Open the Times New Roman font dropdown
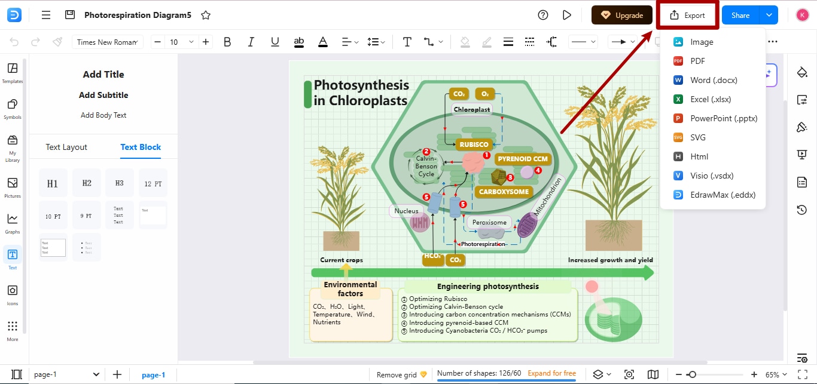This screenshot has width=817, height=384. [108, 42]
